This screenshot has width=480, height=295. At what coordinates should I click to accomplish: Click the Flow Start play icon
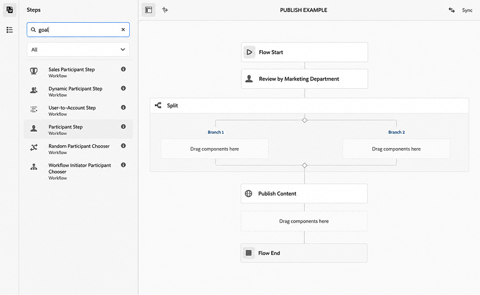[250, 52]
